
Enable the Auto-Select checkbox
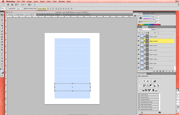(x=8, y=9)
